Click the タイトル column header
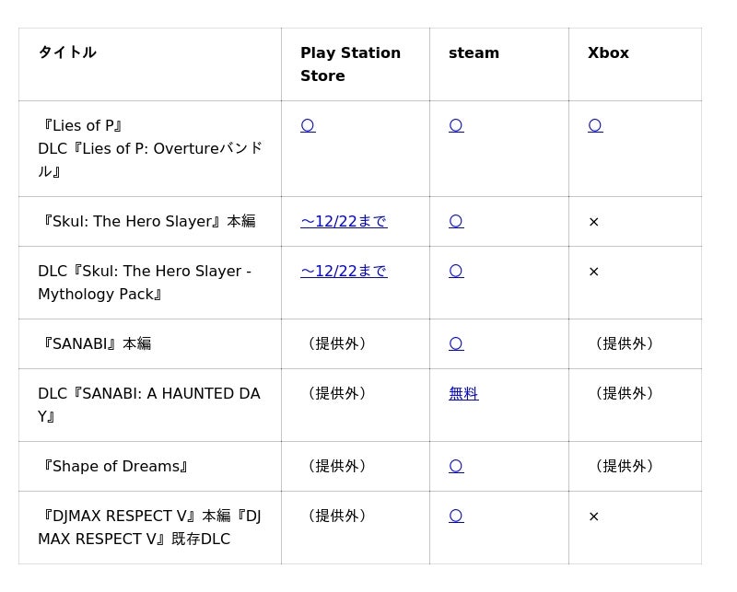The height and width of the screenshot is (592, 737). tap(67, 52)
